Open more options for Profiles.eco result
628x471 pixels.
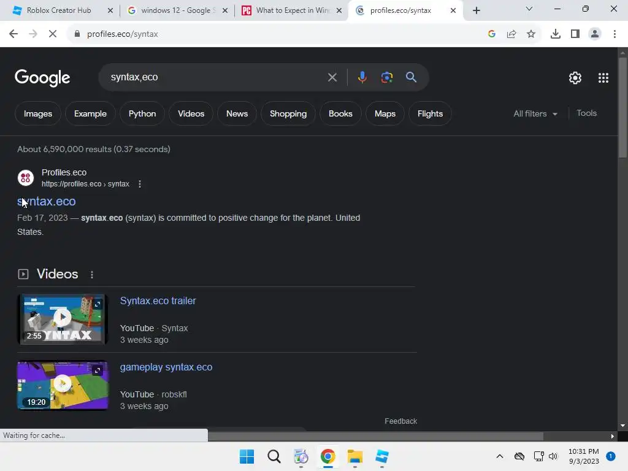click(140, 184)
